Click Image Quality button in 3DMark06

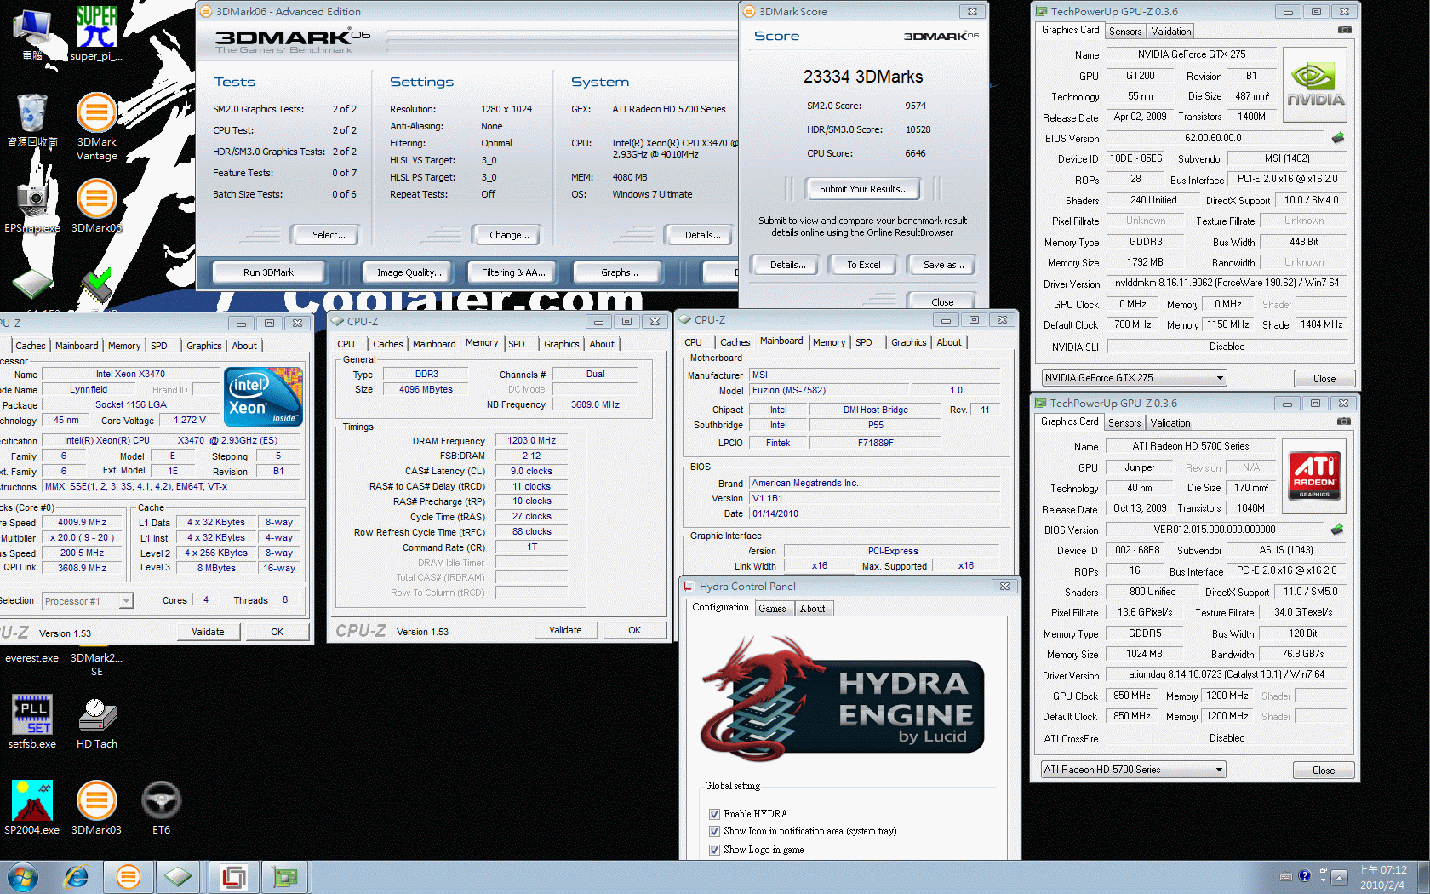tap(409, 272)
